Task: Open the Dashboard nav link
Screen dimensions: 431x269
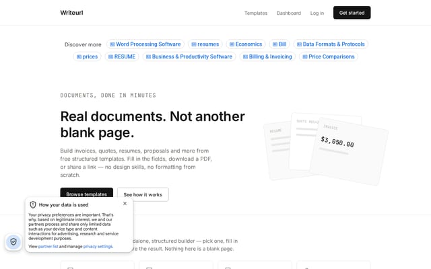Action: tap(289, 13)
